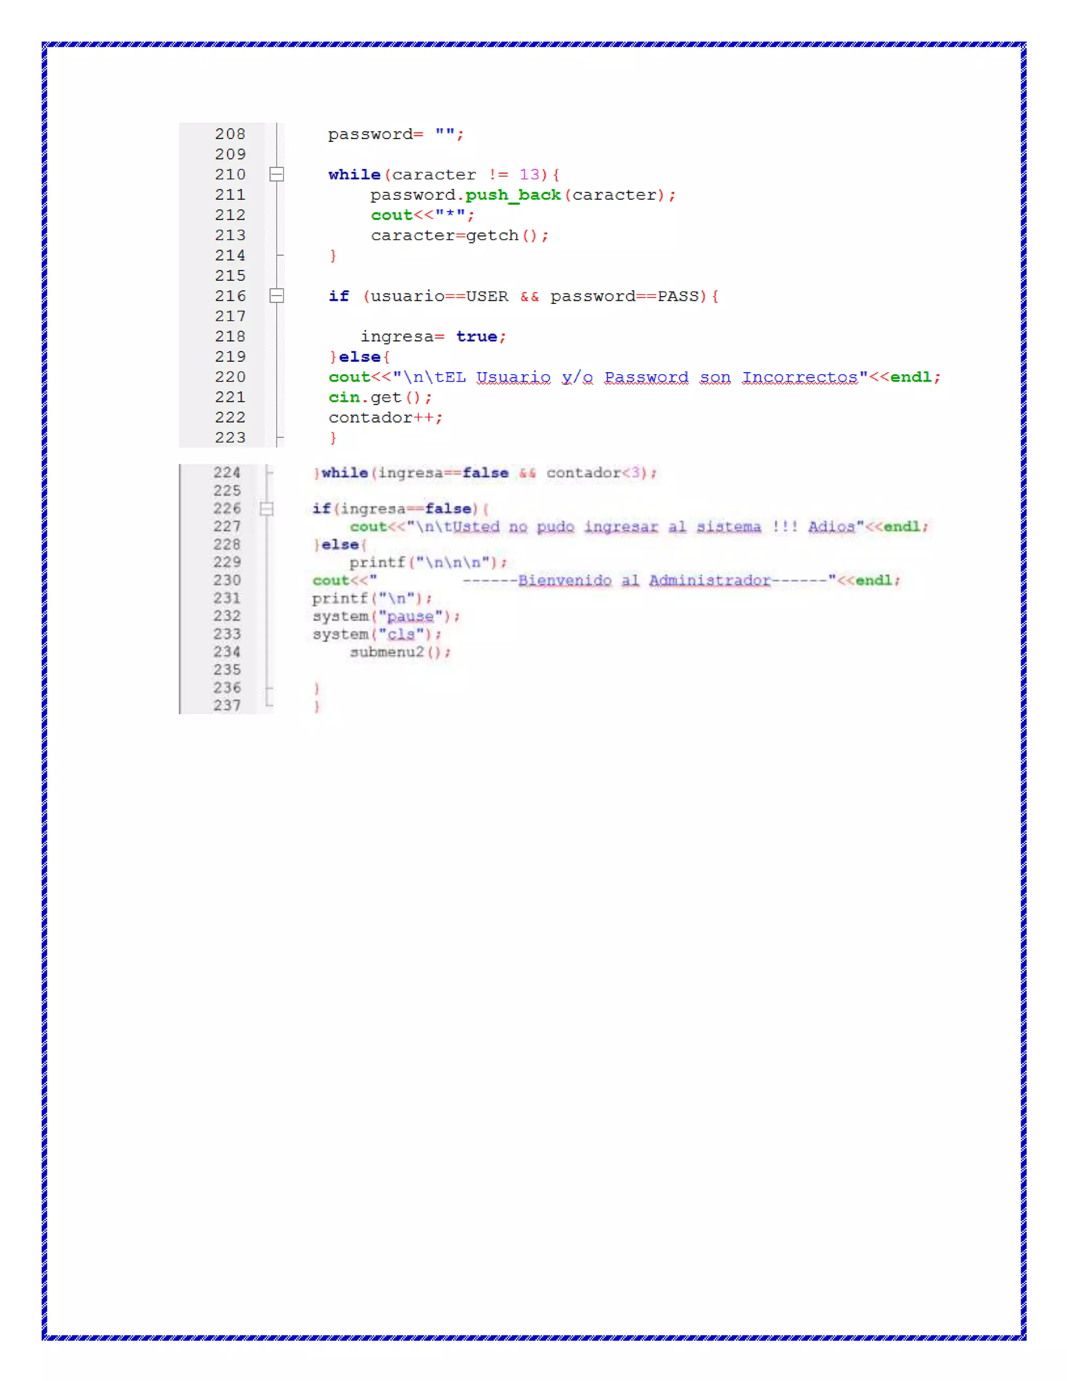1067x1381 pixels.
Task: Click the '}else{' on line 219
Action: tap(359, 356)
